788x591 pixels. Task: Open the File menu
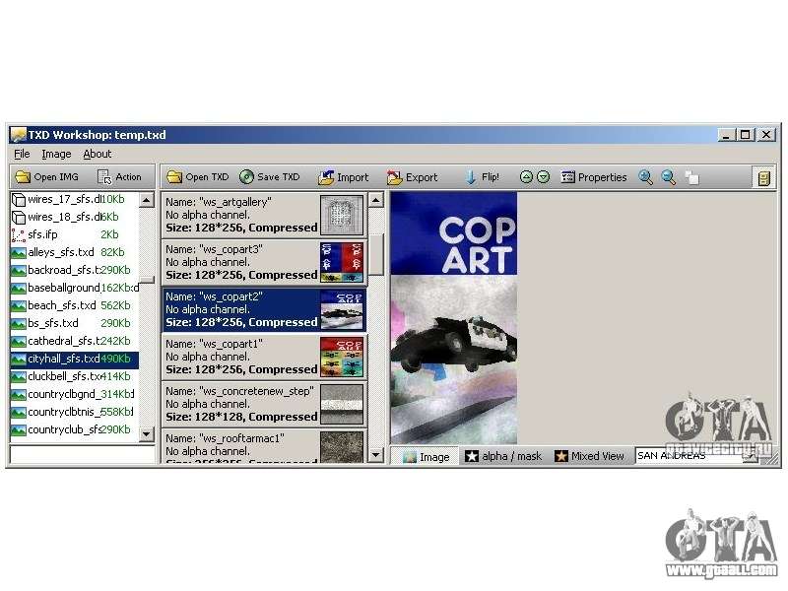pyautogui.click(x=22, y=154)
